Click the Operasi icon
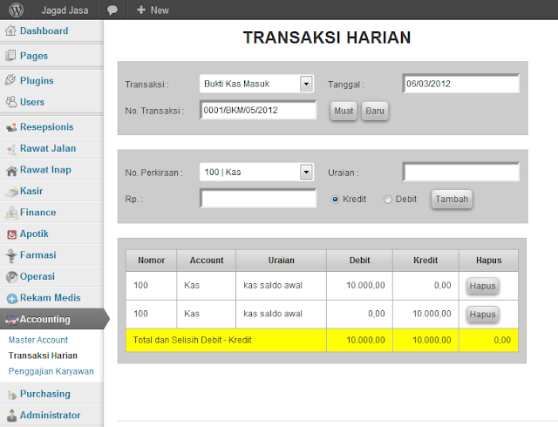 11,277
